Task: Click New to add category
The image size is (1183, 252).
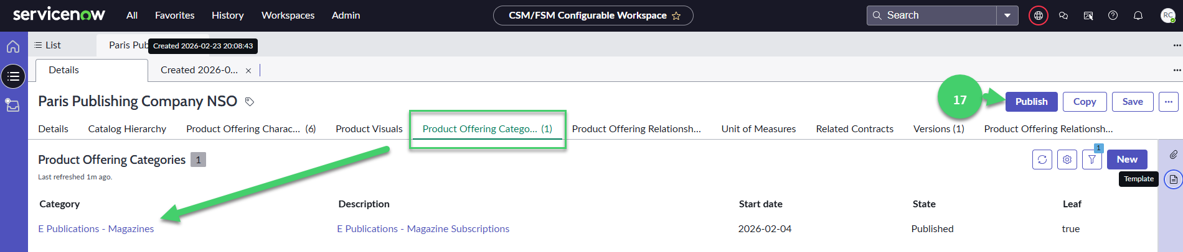Action: [x=1127, y=160]
